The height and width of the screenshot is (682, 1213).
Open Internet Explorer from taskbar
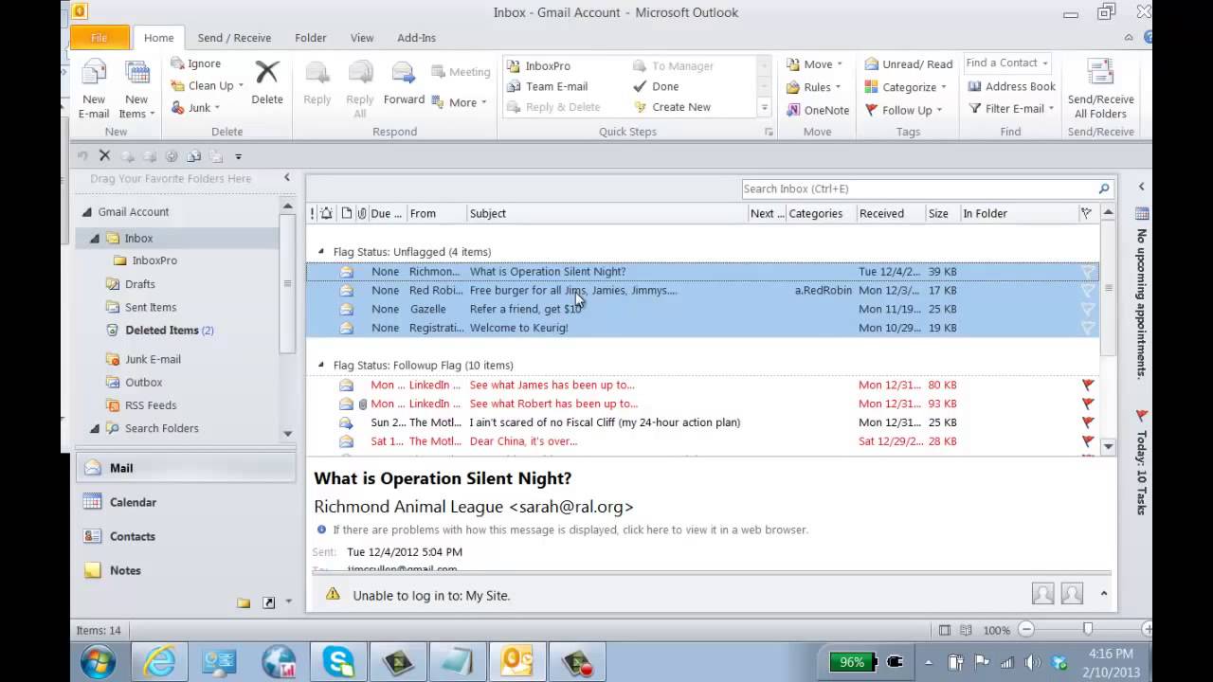click(158, 661)
